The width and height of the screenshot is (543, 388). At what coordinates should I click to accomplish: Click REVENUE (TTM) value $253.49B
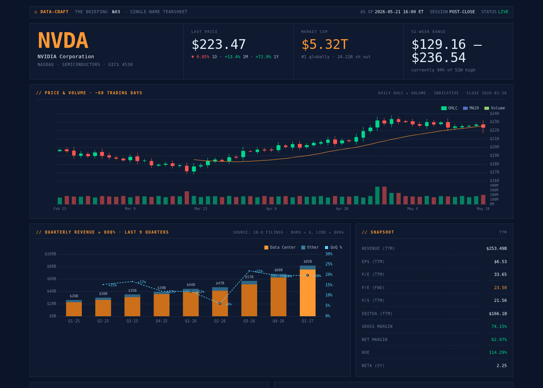pyautogui.click(x=496, y=249)
